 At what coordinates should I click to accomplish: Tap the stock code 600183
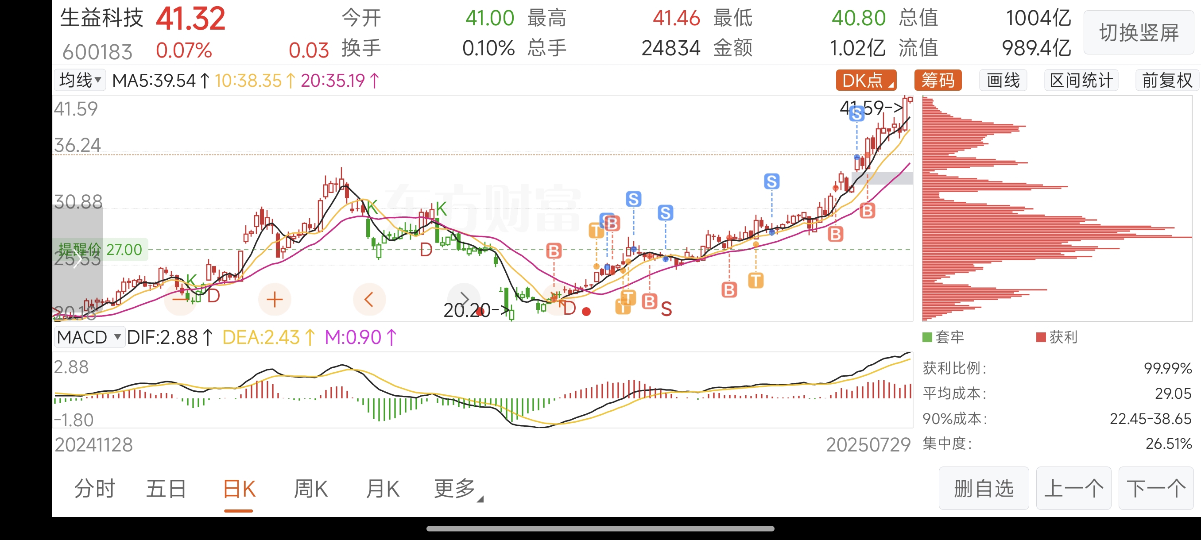pos(97,52)
